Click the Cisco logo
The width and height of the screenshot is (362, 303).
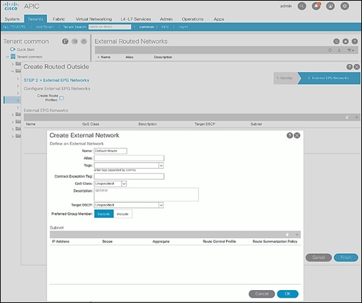point(11,6)
